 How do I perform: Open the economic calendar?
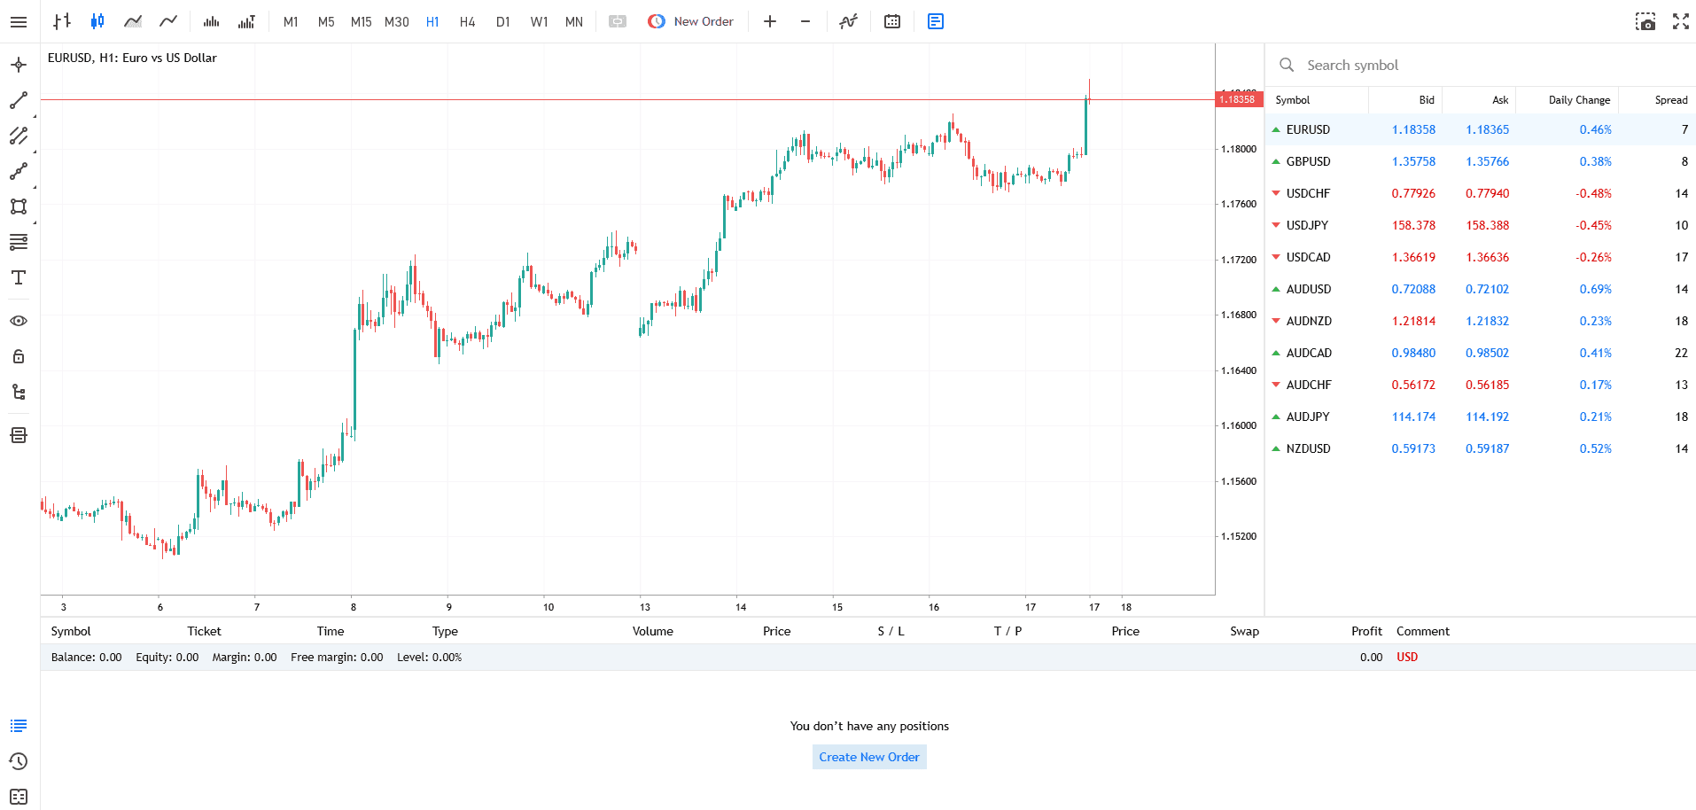coord(891,21)
